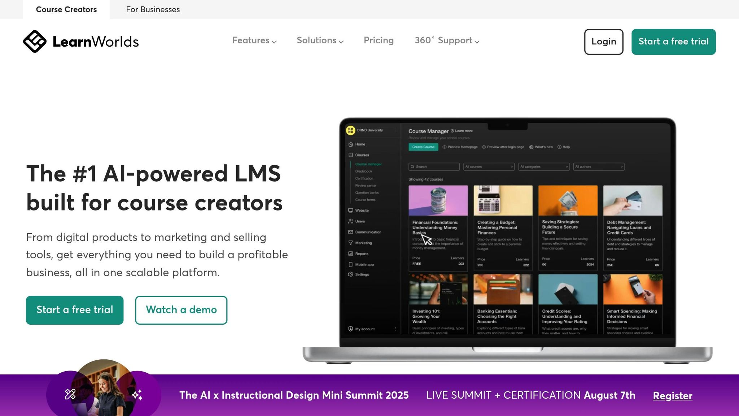Open the All categories dropdown
Image resolution: width=739 pixels, height=416 pixels.
(544, 166)
